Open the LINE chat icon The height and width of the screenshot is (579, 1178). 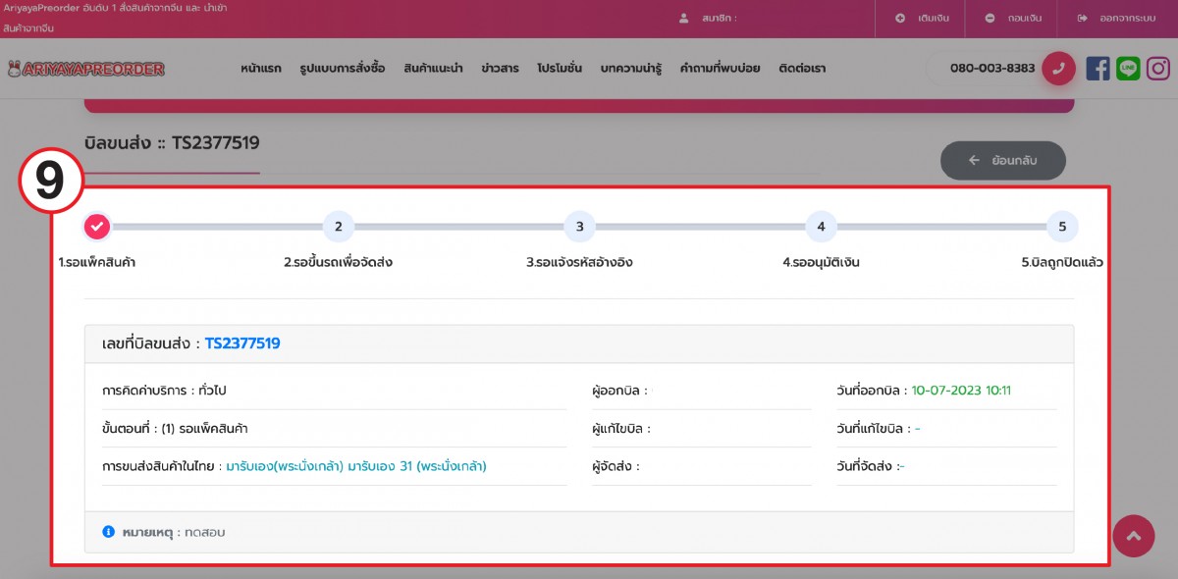click(x=1129, y=69)
